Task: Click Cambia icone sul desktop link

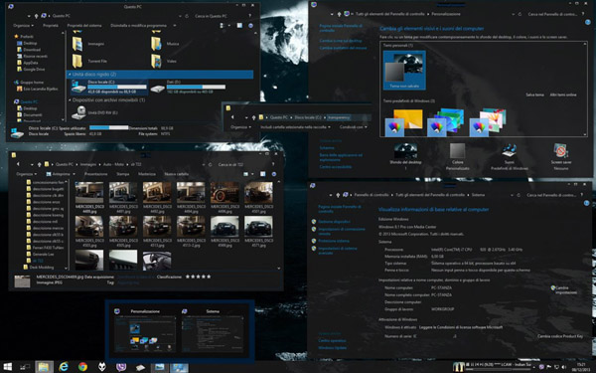Action: pos(341,41)
